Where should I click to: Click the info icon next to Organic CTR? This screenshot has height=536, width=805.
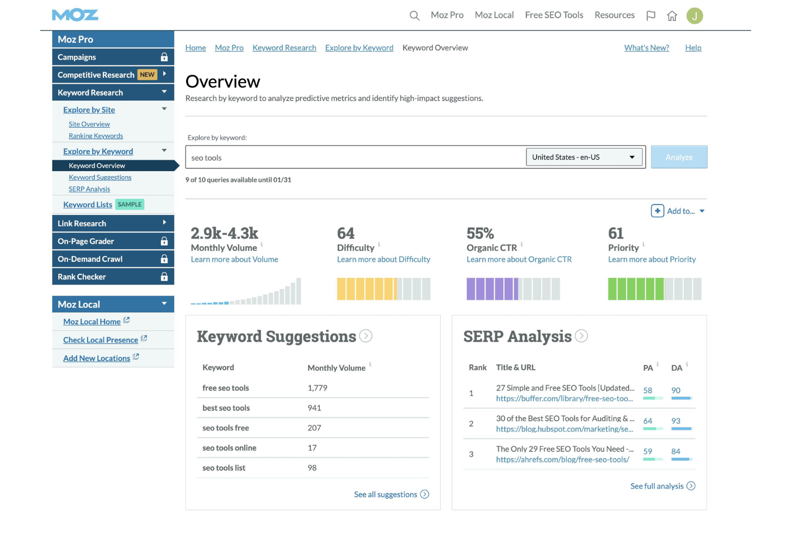522,244
